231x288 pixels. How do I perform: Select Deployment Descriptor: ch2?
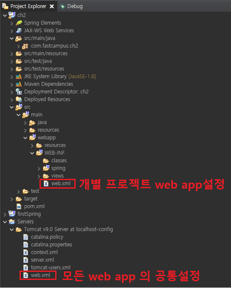click(x=56, y=92)
